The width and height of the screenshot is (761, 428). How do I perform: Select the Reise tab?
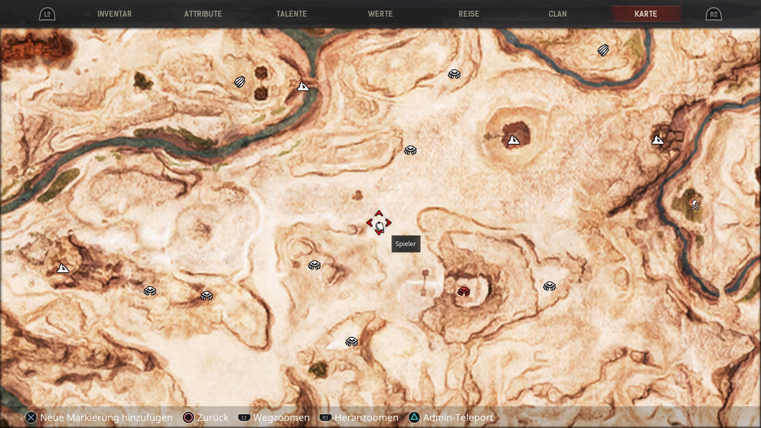pyautogui.click(x=468, y=14)
